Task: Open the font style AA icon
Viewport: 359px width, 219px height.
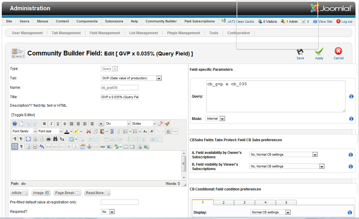Action: pos(41,146)
